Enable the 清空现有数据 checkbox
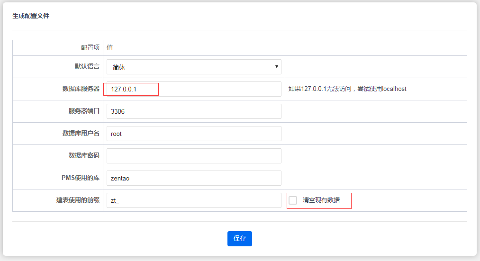Screen dimensions: 480x261 (293, 200)
